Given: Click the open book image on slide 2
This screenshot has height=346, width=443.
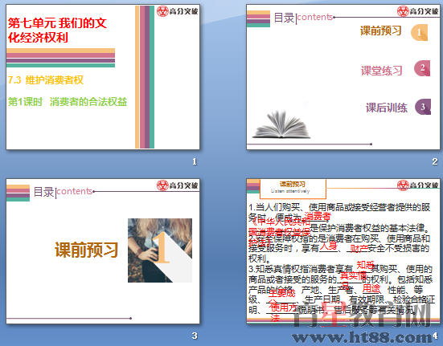Looking at the screenshot, I should (x=281, y=124).
